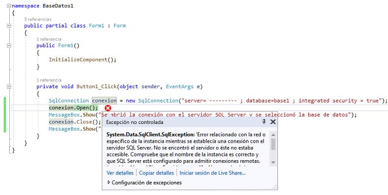Click the red exception error icon
This screenshot has height=195, width=388.
click(108, 108)
